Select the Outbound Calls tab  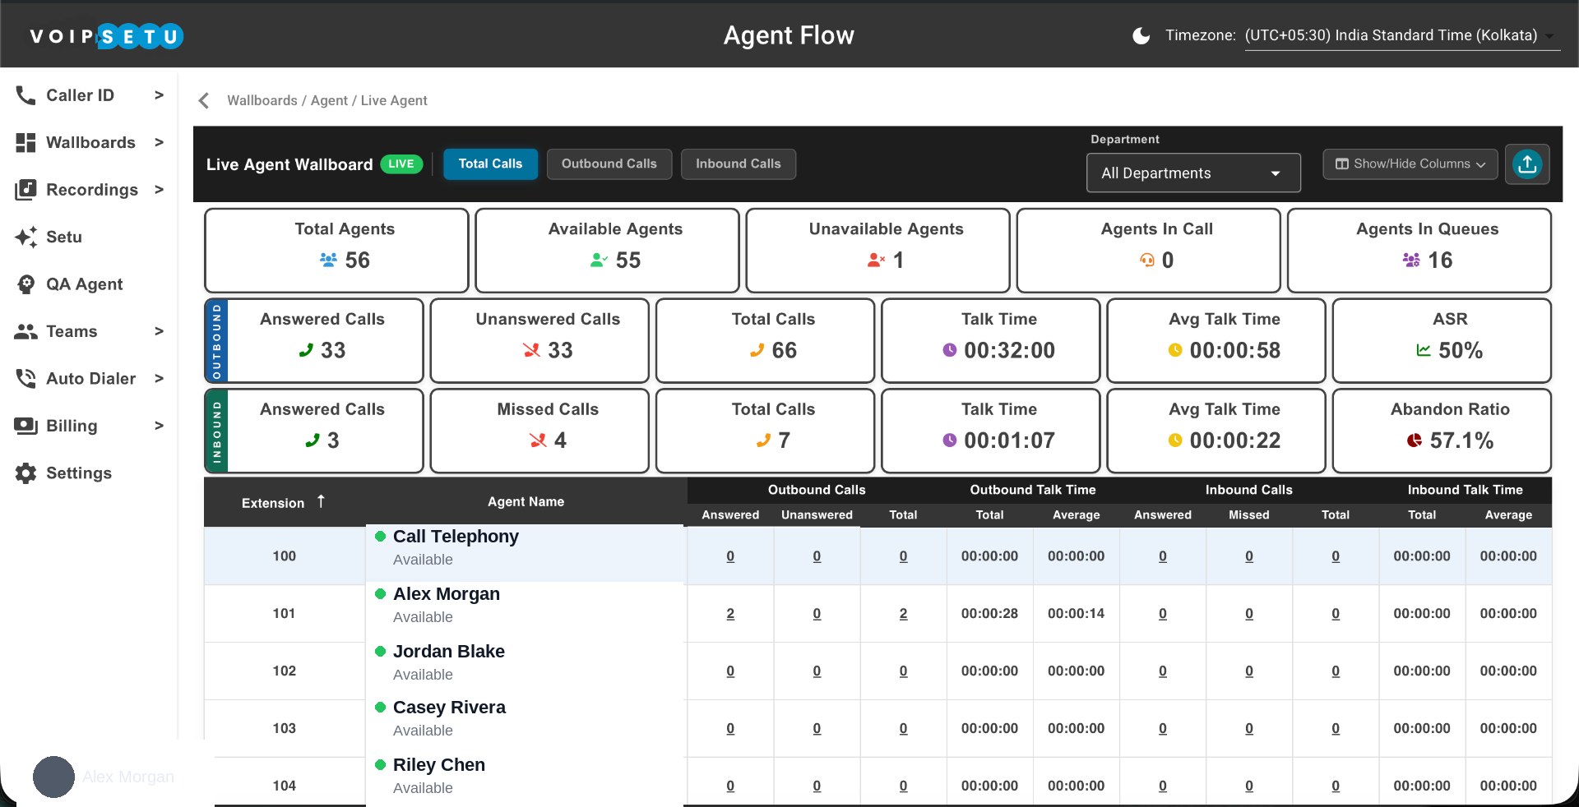tap(609, 164)
